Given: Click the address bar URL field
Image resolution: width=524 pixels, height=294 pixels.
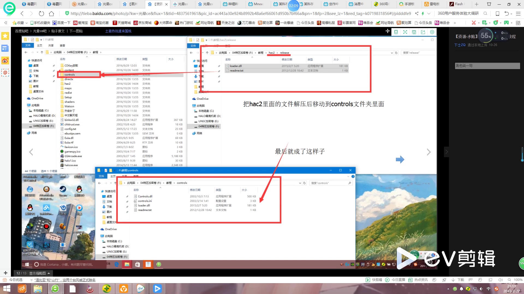Looking at the screenshot, I should point(241,13).
